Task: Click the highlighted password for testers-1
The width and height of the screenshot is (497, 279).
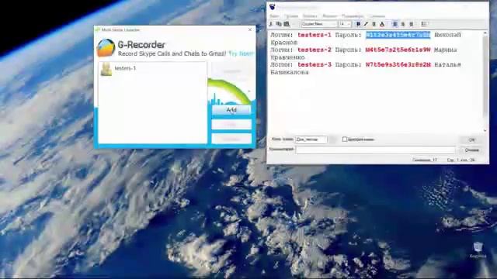Action: [x=398, y=35]
